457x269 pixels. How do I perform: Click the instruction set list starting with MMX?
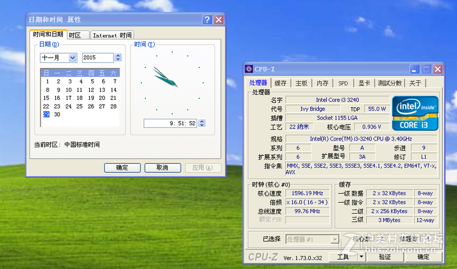click(361, 169)
